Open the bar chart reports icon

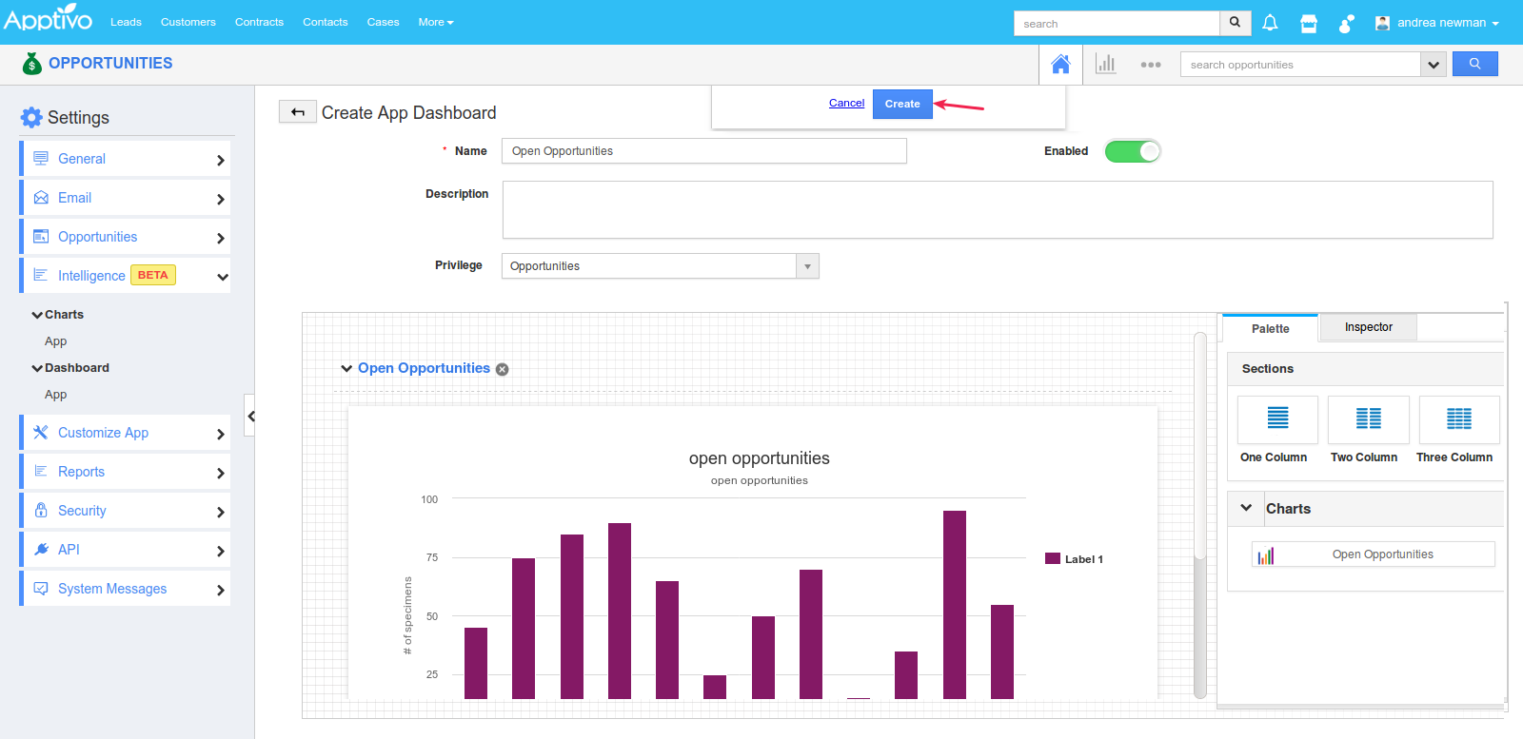[1105, 65]
